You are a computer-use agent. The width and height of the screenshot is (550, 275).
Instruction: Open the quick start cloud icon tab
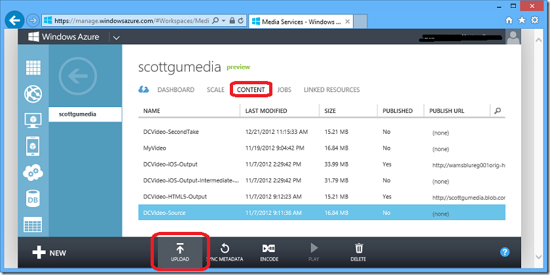coord(143,89)
